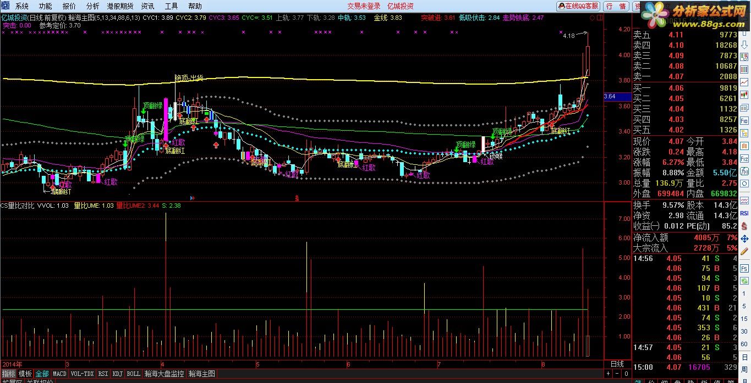Click the application logo at top-left

tap(5, 6)
